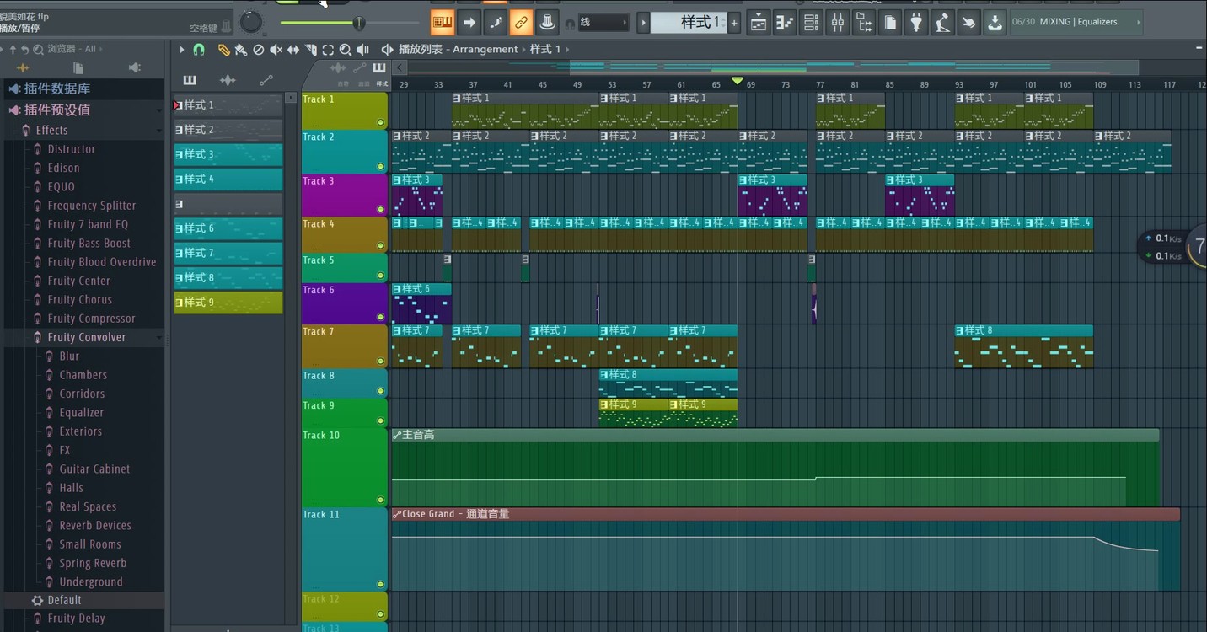The height and width of the screenshot is (632, 1207).
Task: Select the Delete tool in playlist toolbar
Action: [259, 51]
